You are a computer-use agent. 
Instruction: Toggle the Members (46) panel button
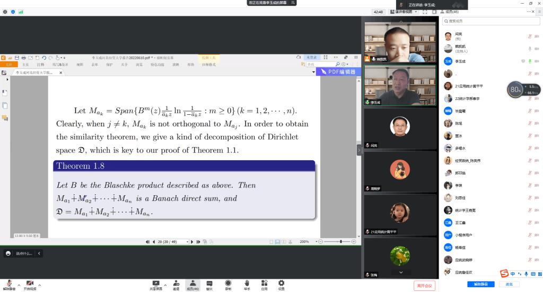tap(192, 284)
